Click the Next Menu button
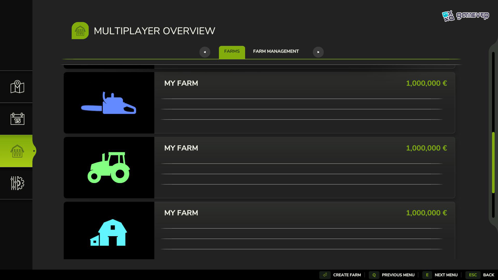 tap(446, 275)
